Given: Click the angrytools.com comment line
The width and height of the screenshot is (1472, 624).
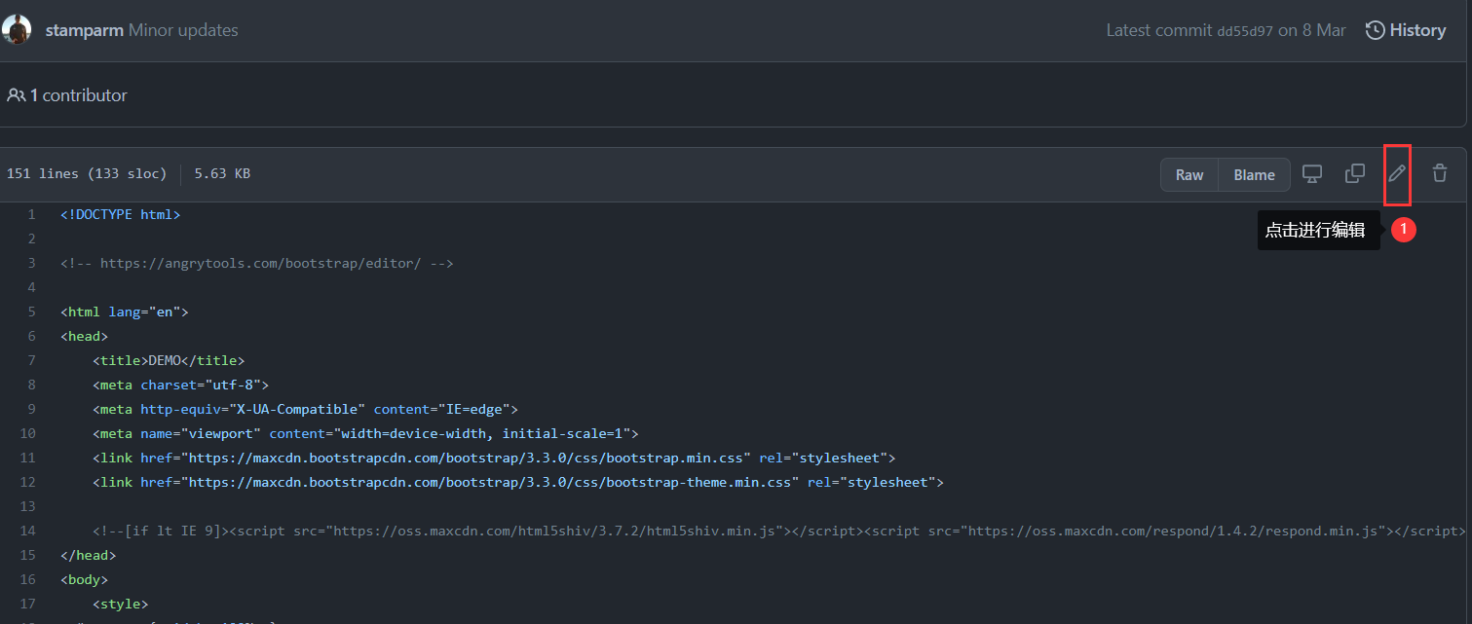Looking at the screenshot, I should point(257,263).
